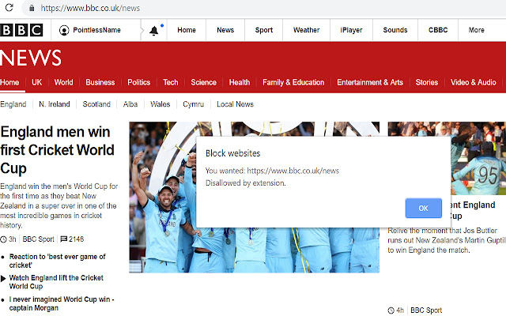This screenshot has width=506, height=316.
Task: Select the World news section
Action: [63, 82]
